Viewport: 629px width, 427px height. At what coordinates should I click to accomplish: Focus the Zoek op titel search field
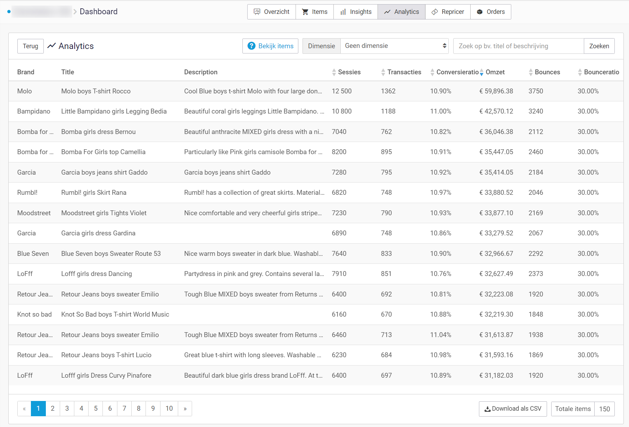pos(519,46)
